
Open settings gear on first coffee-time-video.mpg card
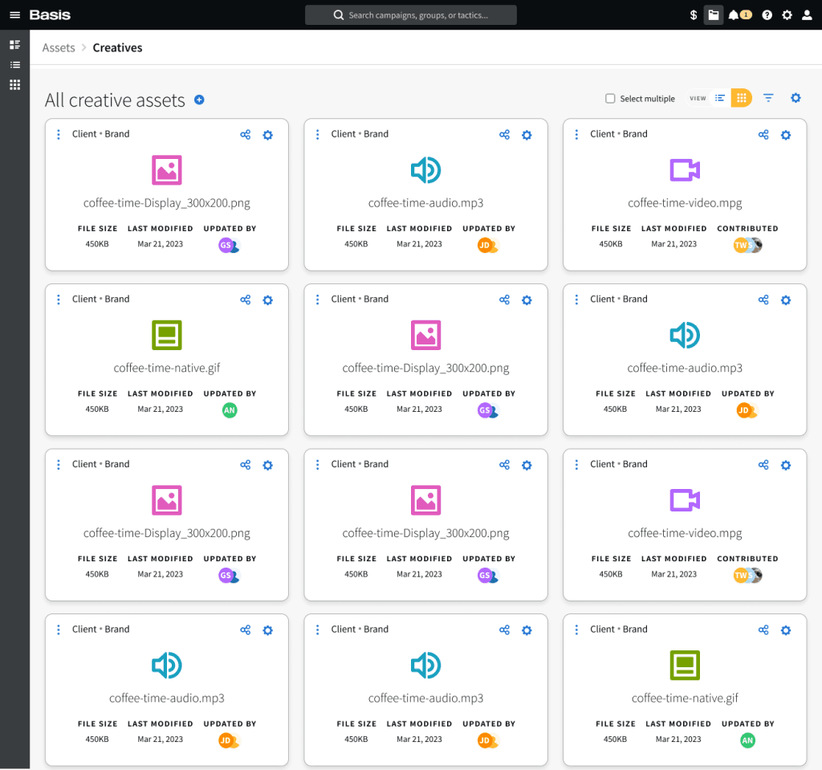(786, 135)
